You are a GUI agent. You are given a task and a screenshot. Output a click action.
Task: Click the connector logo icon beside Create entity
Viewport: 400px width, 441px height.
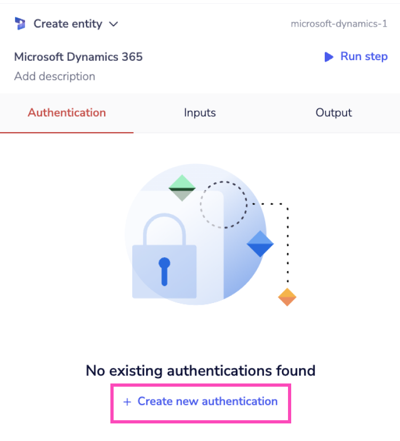(19, 23)
